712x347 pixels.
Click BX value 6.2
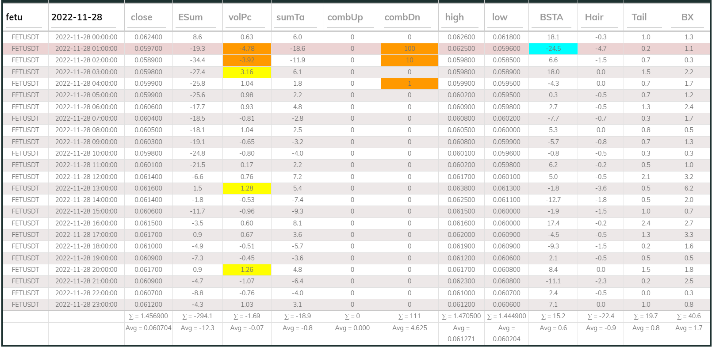click(x=689, y=188)
